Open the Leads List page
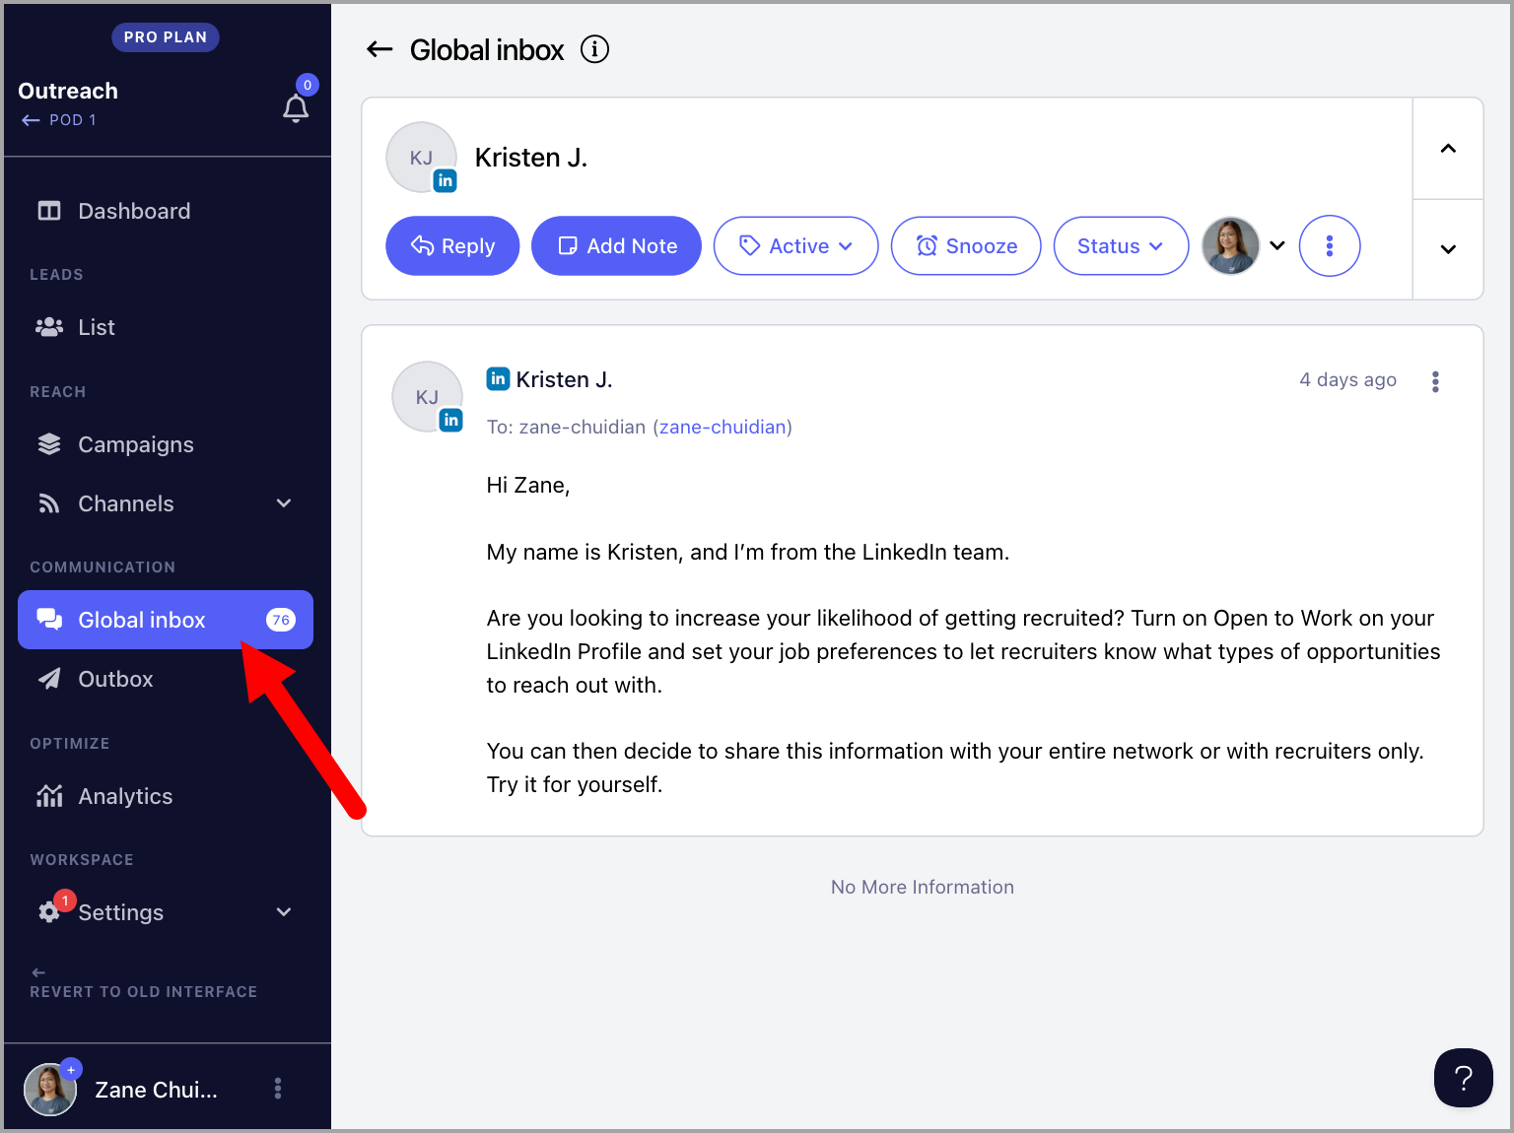This screenshot has height=1133, width=1514. [166, 327]
